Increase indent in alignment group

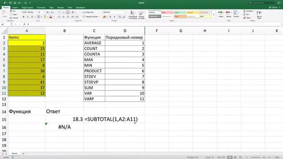click(77, 17)
